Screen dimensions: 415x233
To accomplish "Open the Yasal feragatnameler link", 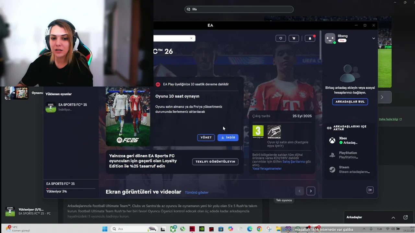I will tap(267, 169).
